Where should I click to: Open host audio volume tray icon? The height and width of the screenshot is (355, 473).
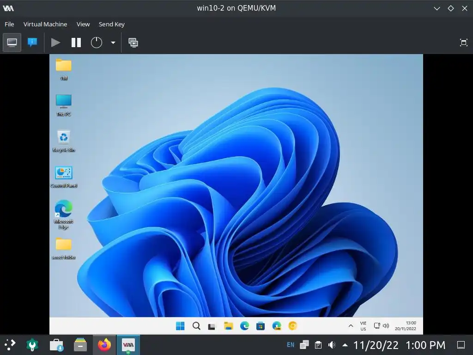tap(332, 345)
